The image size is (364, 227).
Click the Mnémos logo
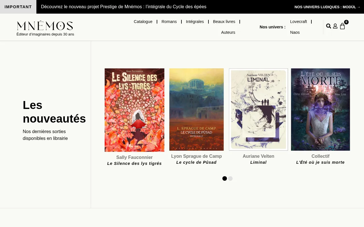click(45, 26)
